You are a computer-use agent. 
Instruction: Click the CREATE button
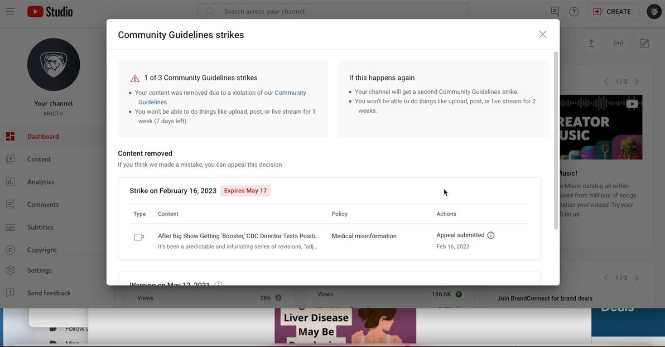coord(613,12)
